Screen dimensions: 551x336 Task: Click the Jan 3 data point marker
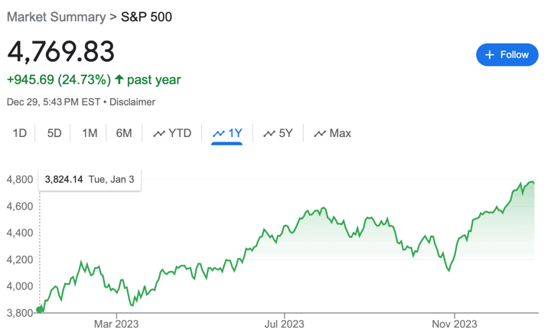(40, 309)
